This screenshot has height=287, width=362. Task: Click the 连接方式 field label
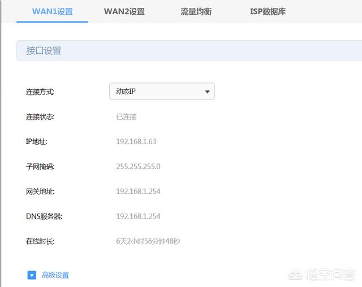[x=40, y=92]
